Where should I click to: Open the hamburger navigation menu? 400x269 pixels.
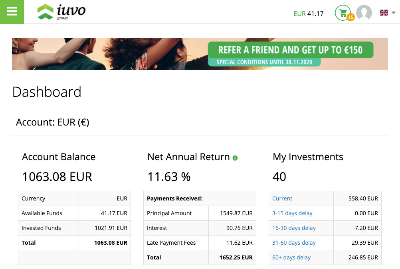tap(12, 12)
